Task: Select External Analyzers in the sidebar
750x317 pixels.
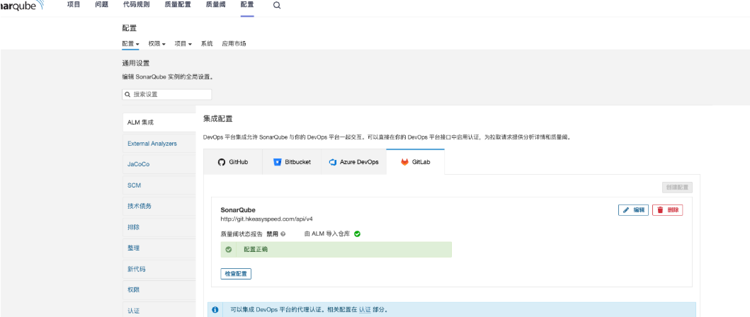Action: [159, 144]
